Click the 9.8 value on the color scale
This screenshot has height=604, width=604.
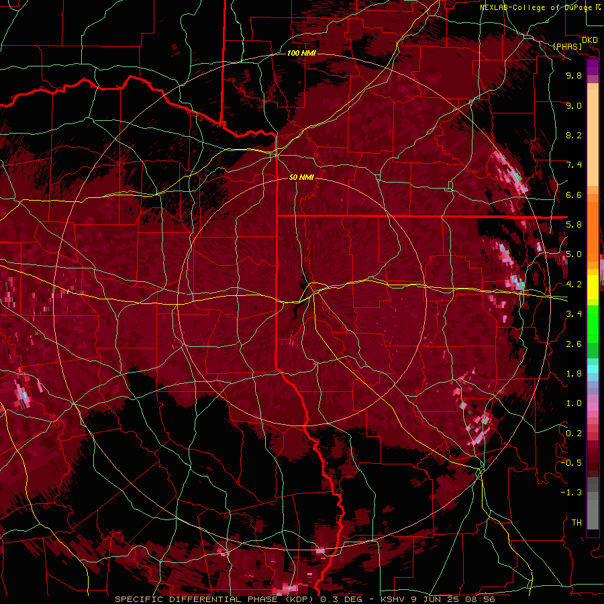click(574, 75)
